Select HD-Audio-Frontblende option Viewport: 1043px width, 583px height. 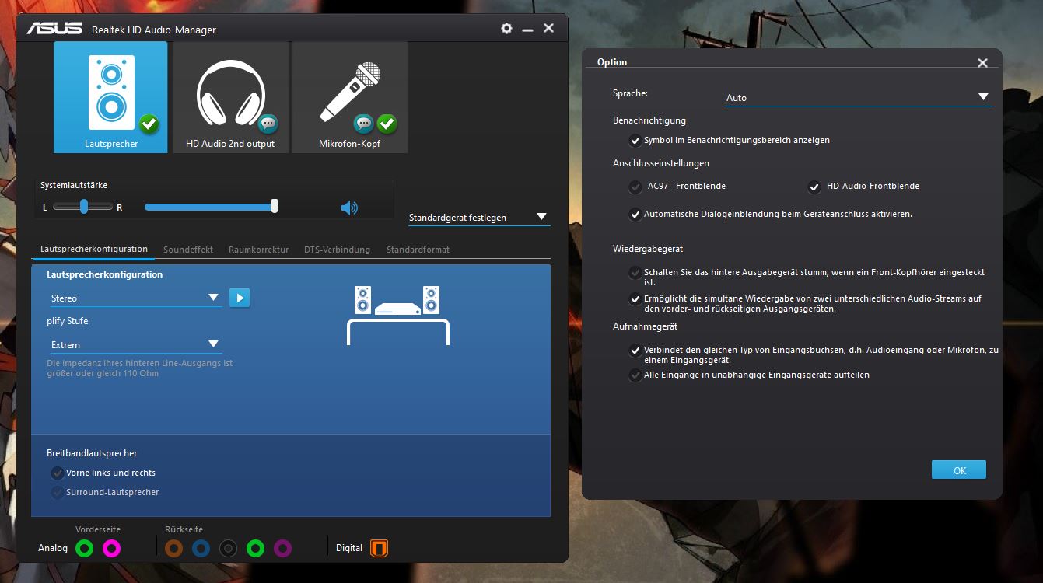(x=814, y=187)
